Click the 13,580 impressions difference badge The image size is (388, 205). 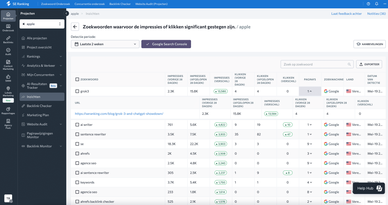tap(221, 91)
